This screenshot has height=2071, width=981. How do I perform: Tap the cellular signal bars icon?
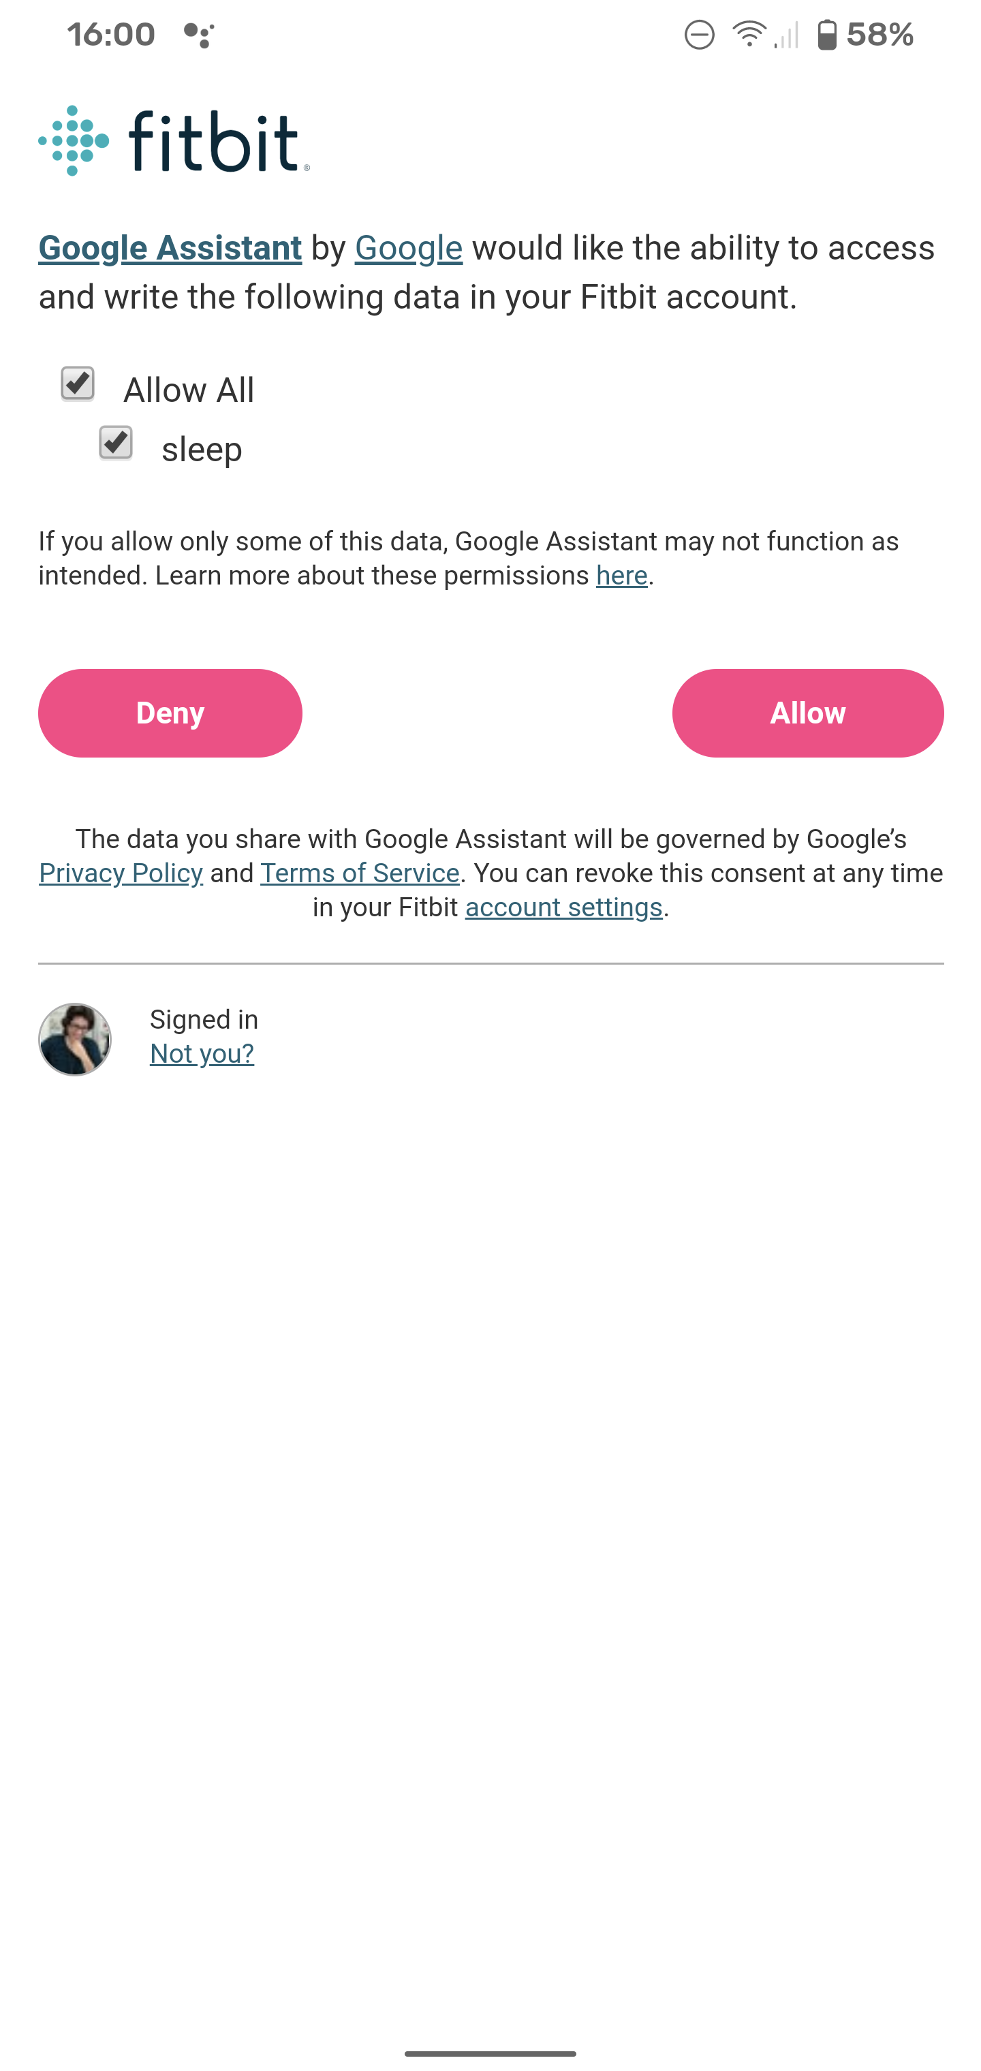[786, 35]
